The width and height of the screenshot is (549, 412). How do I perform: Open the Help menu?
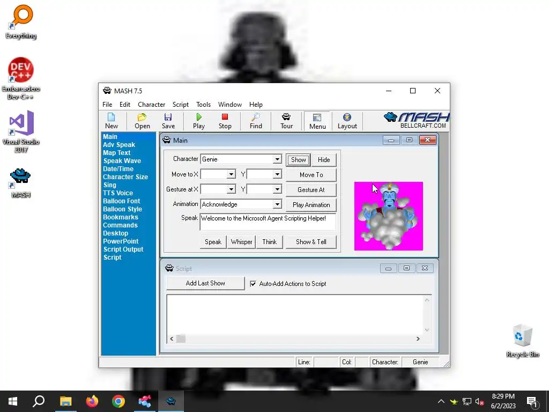click(256, 105)
